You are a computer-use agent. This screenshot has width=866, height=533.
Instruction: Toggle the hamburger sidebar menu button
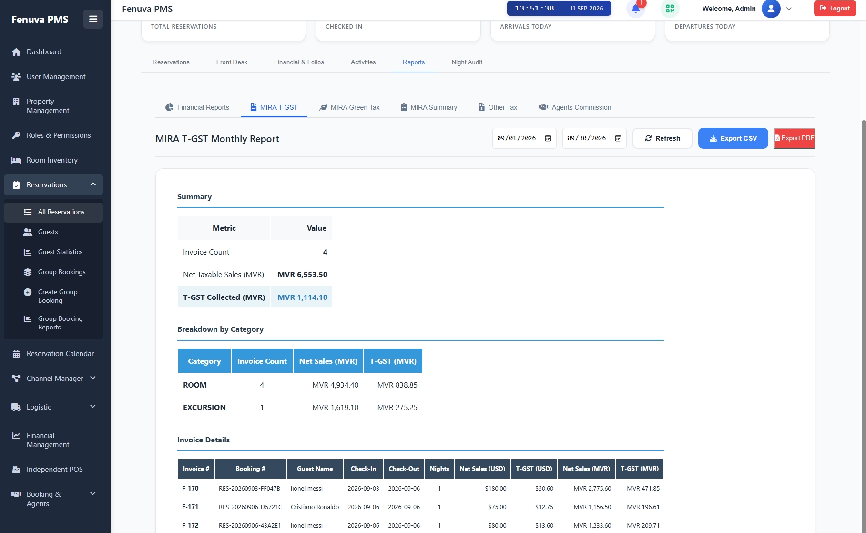click(93, 19)
